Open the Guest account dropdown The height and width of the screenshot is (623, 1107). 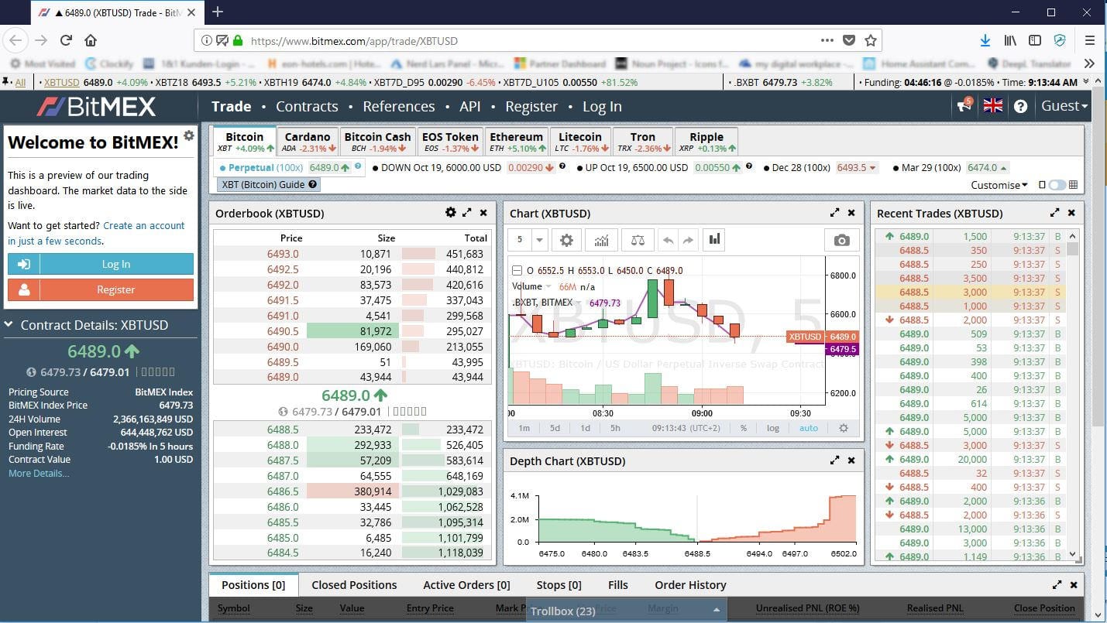tap(1064, 106)
